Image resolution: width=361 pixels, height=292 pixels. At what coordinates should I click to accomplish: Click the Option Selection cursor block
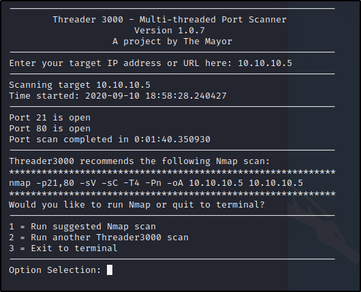tap(110, 270)
